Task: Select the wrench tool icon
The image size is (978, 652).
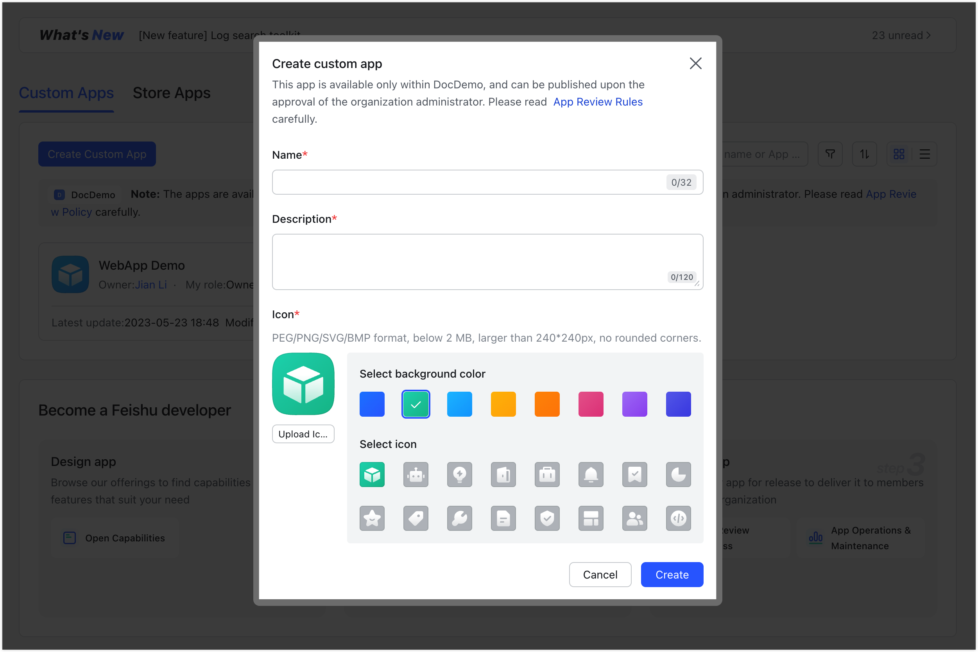Action: click(459, 518)
